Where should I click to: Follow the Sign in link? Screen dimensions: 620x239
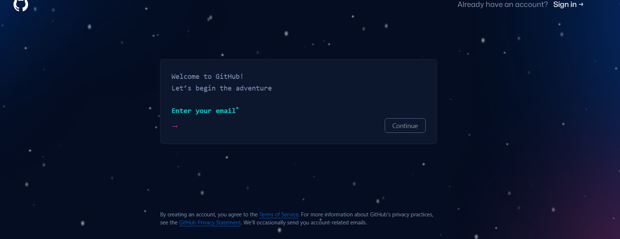point(568,4)
